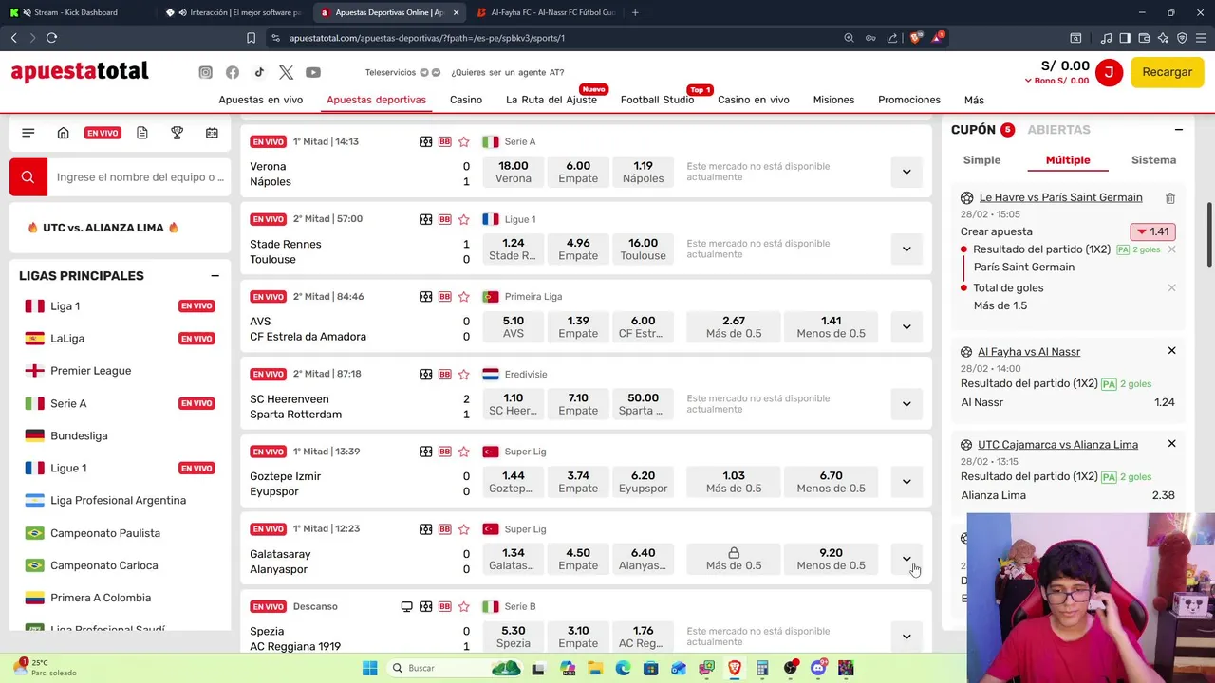Remove the Al Fayha vs Al Nassr selection
Image resolution: width=1215 pixels, height=683 pixels.
point(1171,351)
